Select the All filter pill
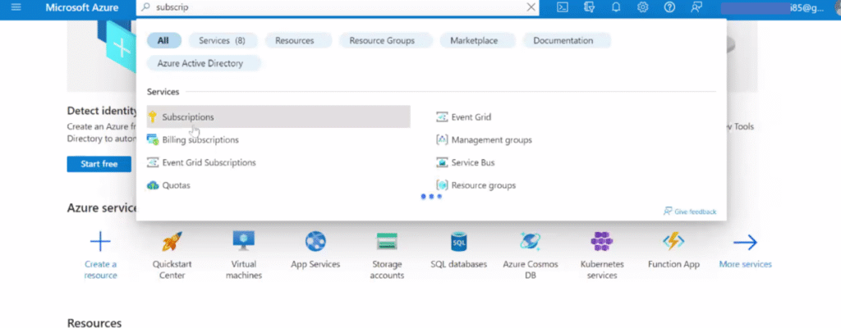The width and height of the screenshot is (841, 328). pyautogui.click(x=163, y=41)
